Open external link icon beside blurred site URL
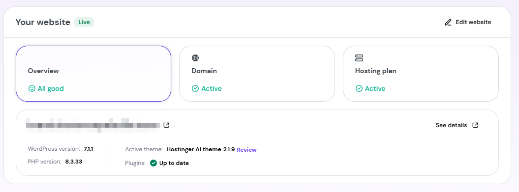This screenshot has width=519, height=192. pyautogui.click(x=166, y=125)
